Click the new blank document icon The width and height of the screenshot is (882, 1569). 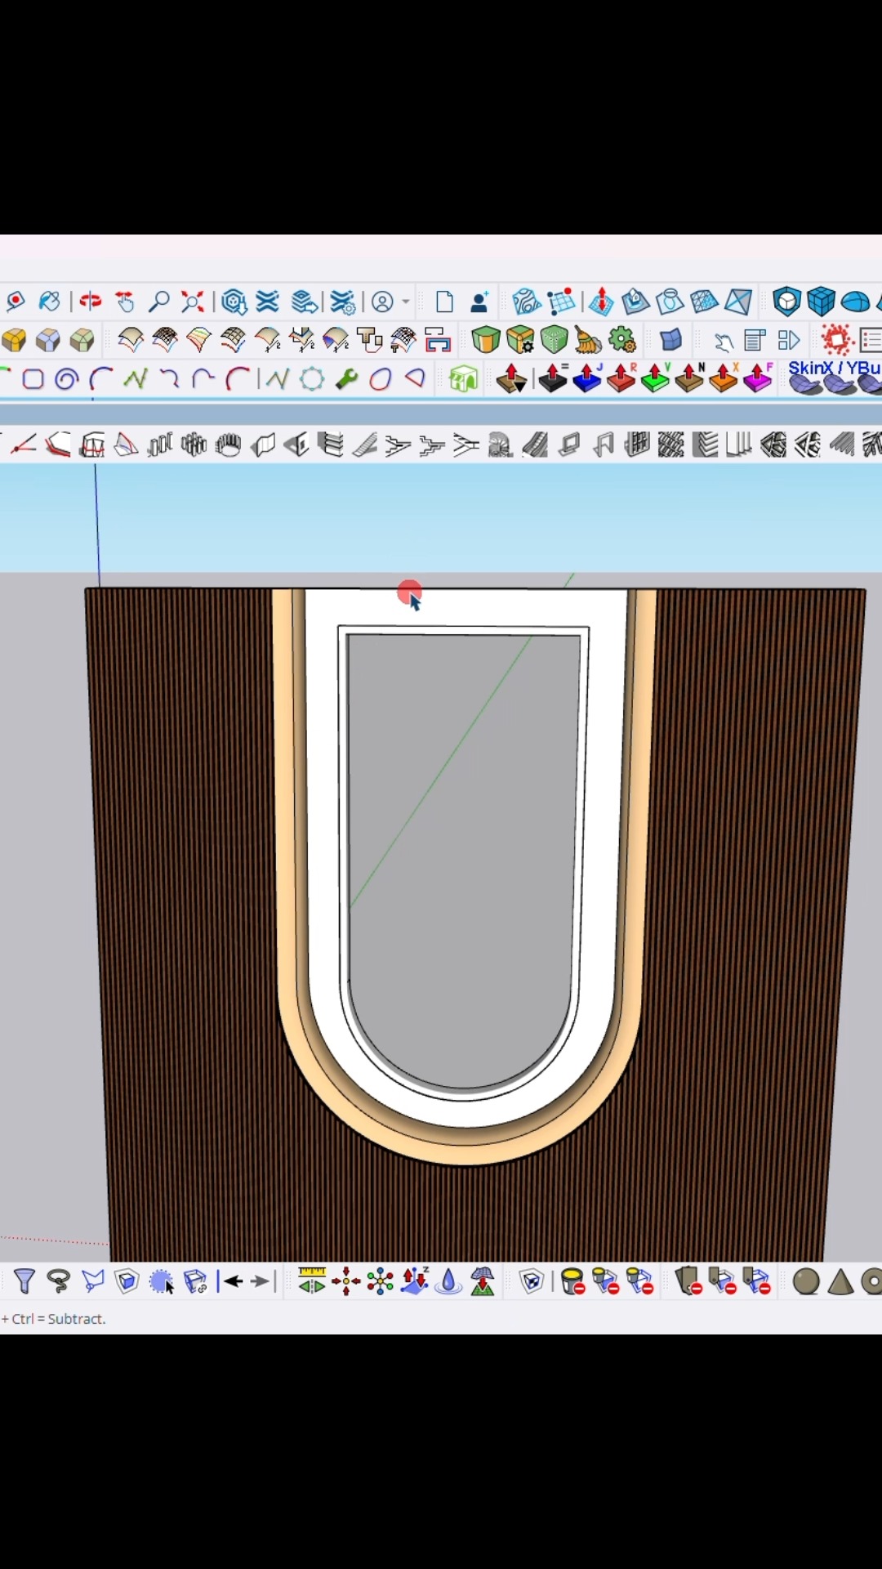point(444,302)
